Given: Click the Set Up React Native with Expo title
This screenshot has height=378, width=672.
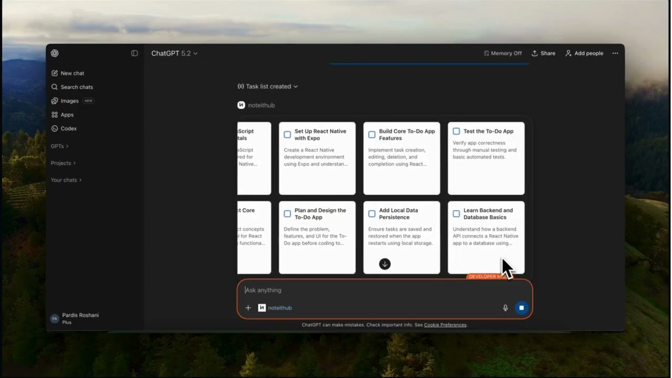Looking at the screenshot, I should (320, 135).
